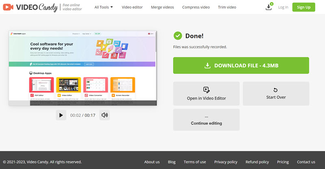Open the downloads icon with badge

269,6
